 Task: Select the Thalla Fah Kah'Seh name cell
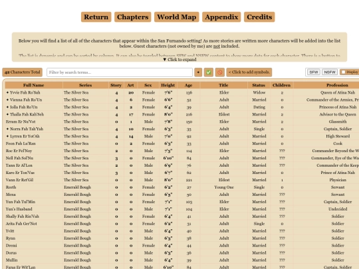(x=34, y=114)
